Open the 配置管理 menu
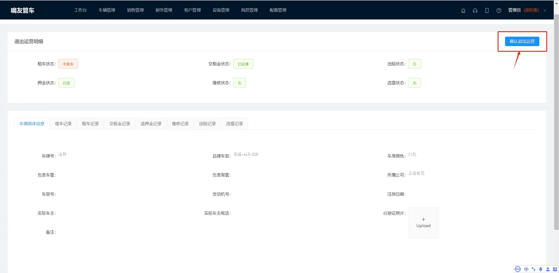559x273 pixels. pos(278,10)
